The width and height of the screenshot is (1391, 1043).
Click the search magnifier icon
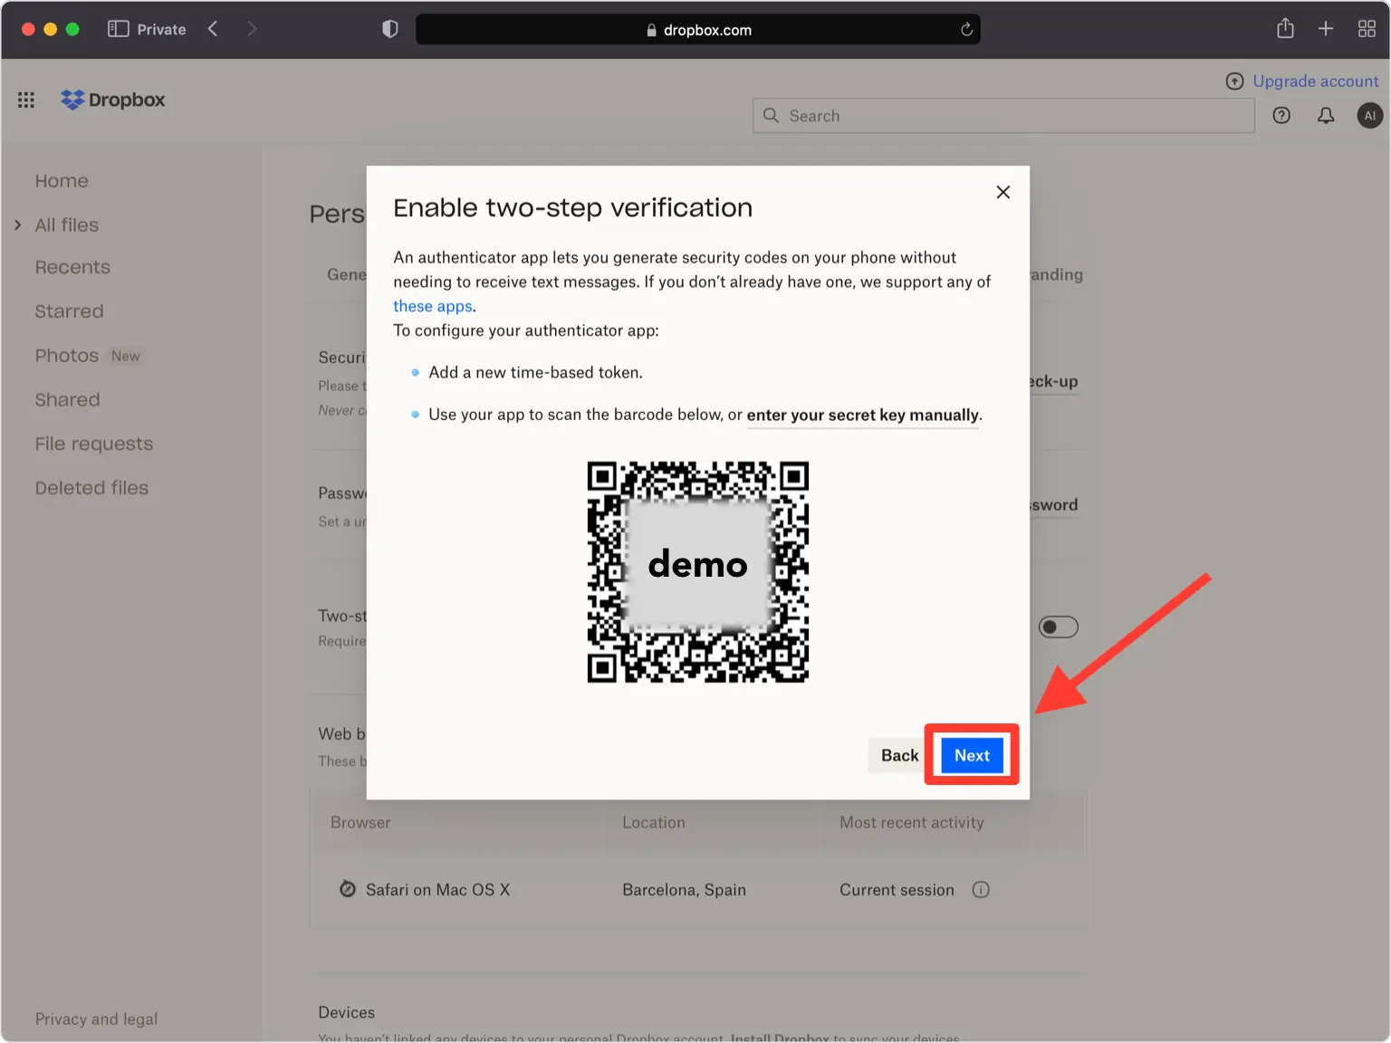pyautogui.click(x=771, y=115)
